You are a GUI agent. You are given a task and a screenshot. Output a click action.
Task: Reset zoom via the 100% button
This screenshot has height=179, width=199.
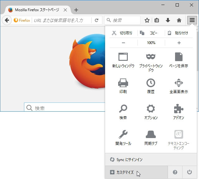click(151, 43)
